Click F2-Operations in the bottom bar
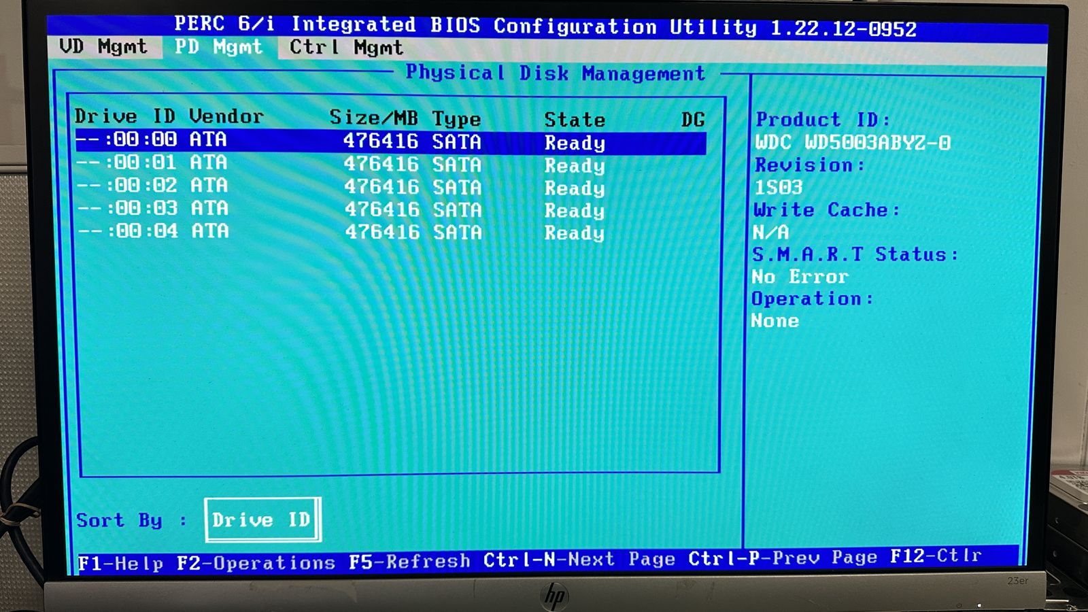 (256, 562)
